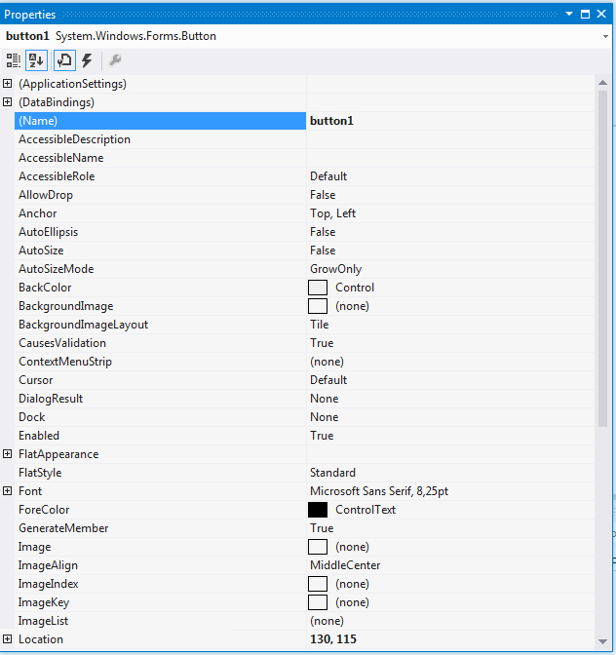Open the Properties window position dropdown arrow
Screen dimensions: 616x655
click(x=569, y=14)
